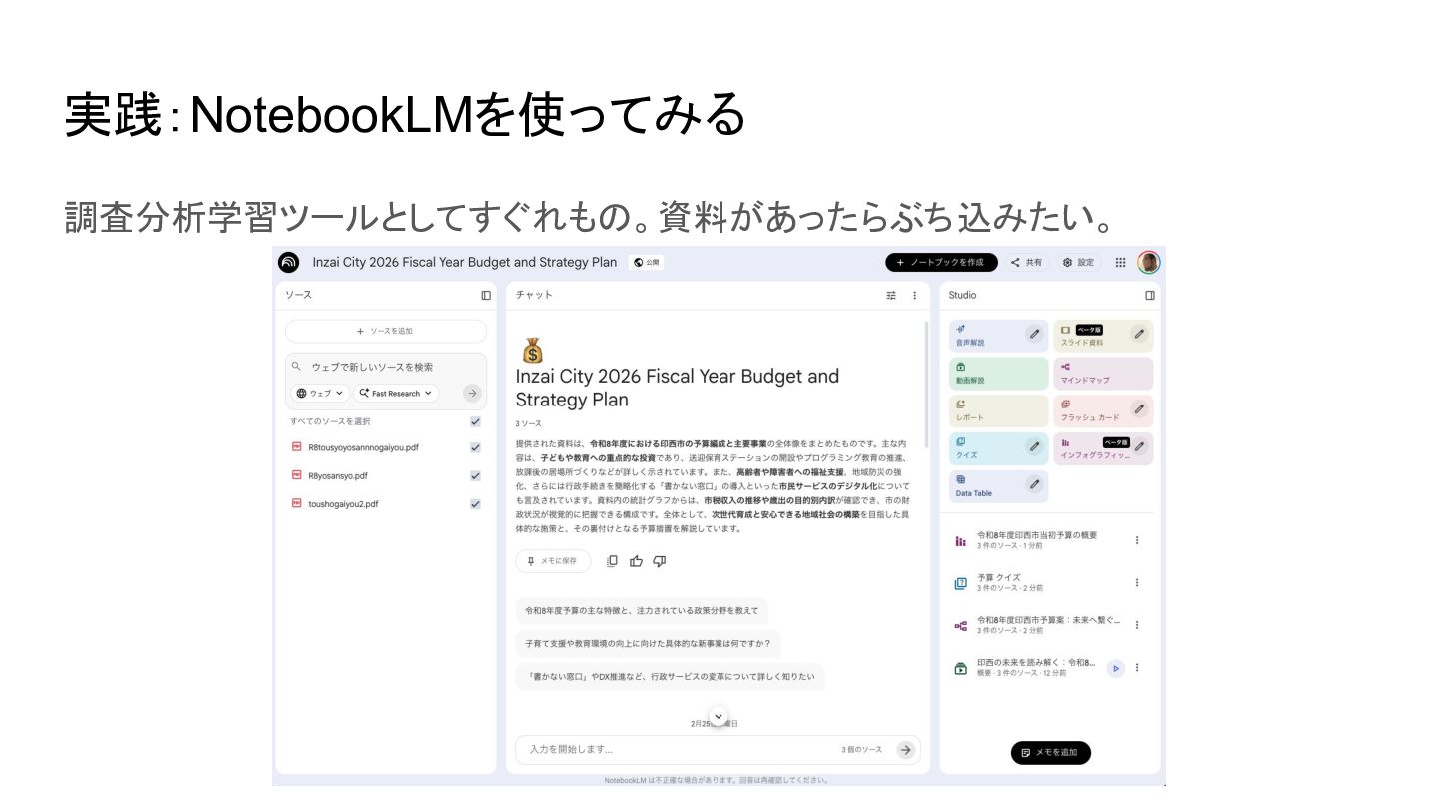Create a クイズ quiz
This screenshot has width=1439, height=809.
tap(998, 448)
